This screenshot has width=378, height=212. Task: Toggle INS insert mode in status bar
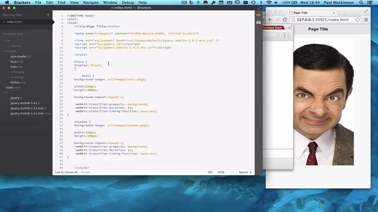coord(210,172)
